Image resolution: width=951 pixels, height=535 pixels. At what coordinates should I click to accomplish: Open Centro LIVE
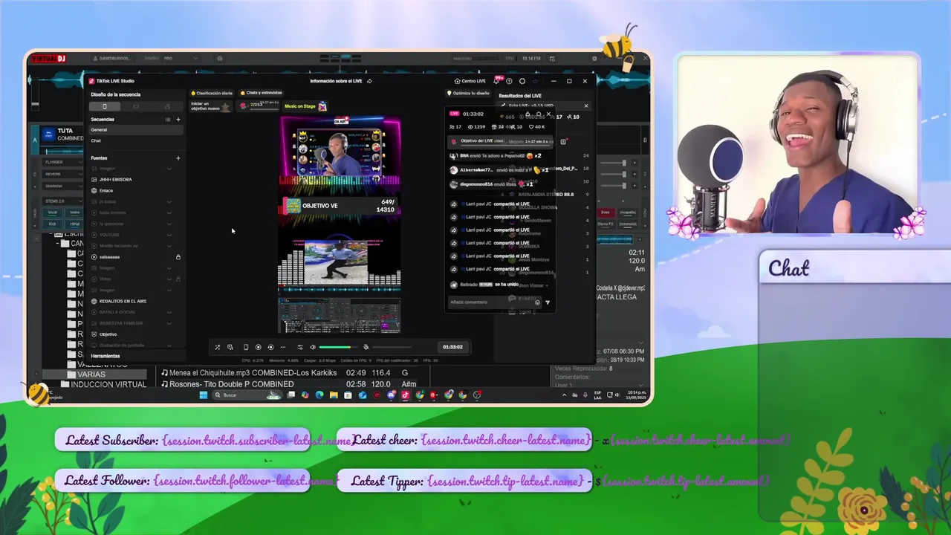coord(470,81)
